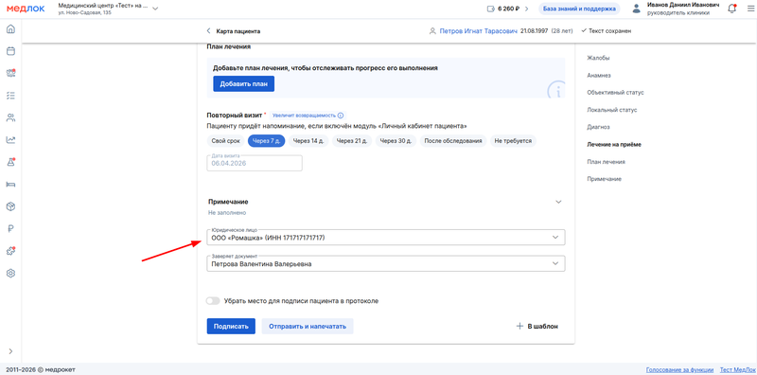The height and width of the screenshot is (375, 757).
Task: Open the laboratory flask icon in sidebar
Action: (x=10, y=162)
